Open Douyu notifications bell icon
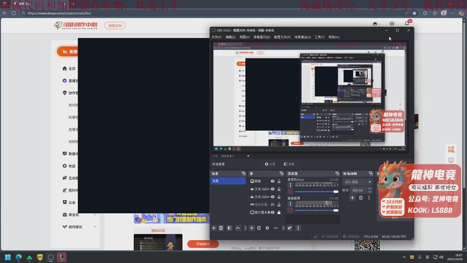The height and width of the screenshot is (263, 467). (407, 23)
